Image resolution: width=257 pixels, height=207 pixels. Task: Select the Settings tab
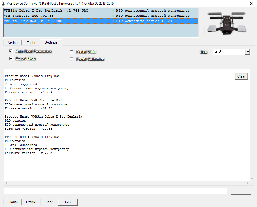pyautogui.click(x=51, y=42)
